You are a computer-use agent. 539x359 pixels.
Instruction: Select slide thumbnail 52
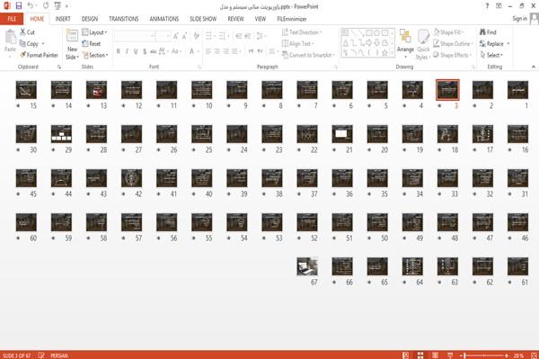point(307,222)
